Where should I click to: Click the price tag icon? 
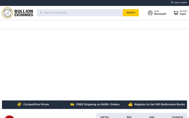19,104
